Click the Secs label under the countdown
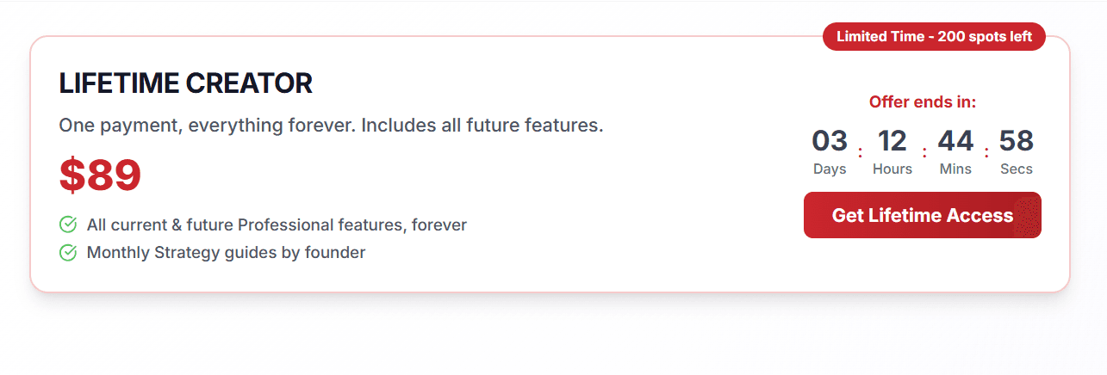 point(1017,169)
